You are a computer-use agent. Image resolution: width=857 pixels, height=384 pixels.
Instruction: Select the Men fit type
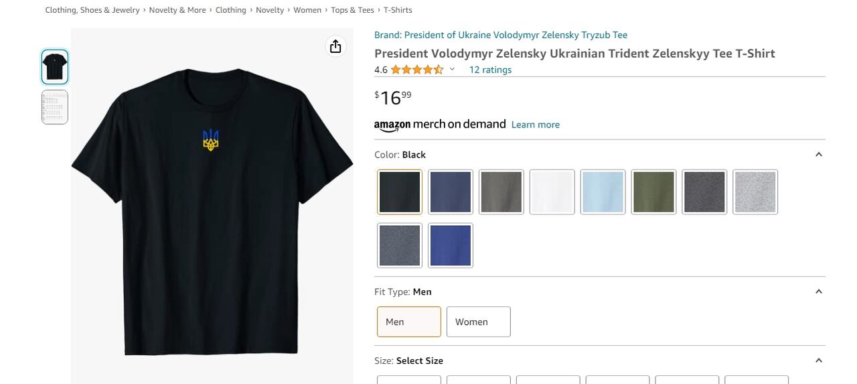(408, 322)
